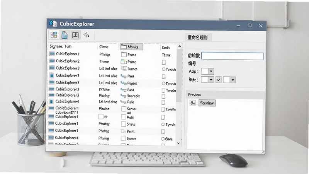Click document icon ending the "Perin" row
The width and height of the screenshot is (309, 174).
coord(163,131)
